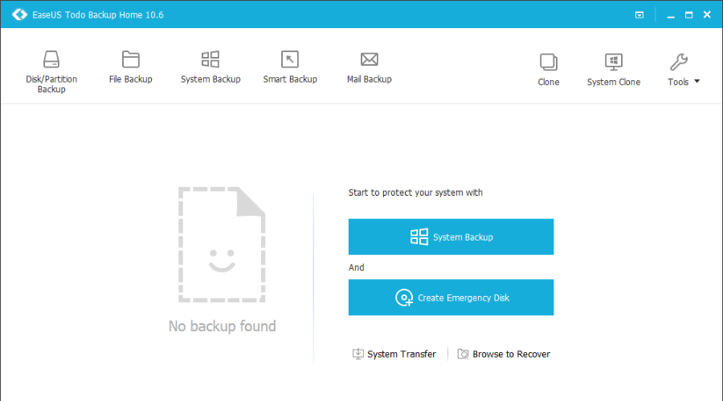Open Disk/Partition Backup tool
This screenshot has width=723, height=401.
pos(51,71)
